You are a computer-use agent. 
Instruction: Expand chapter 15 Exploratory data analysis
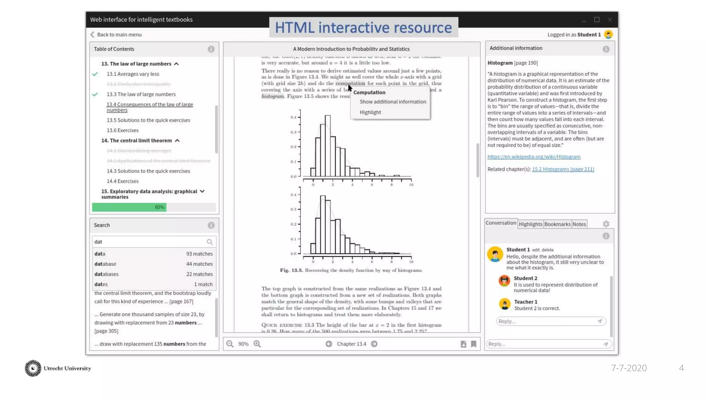(x=202, y=191)
